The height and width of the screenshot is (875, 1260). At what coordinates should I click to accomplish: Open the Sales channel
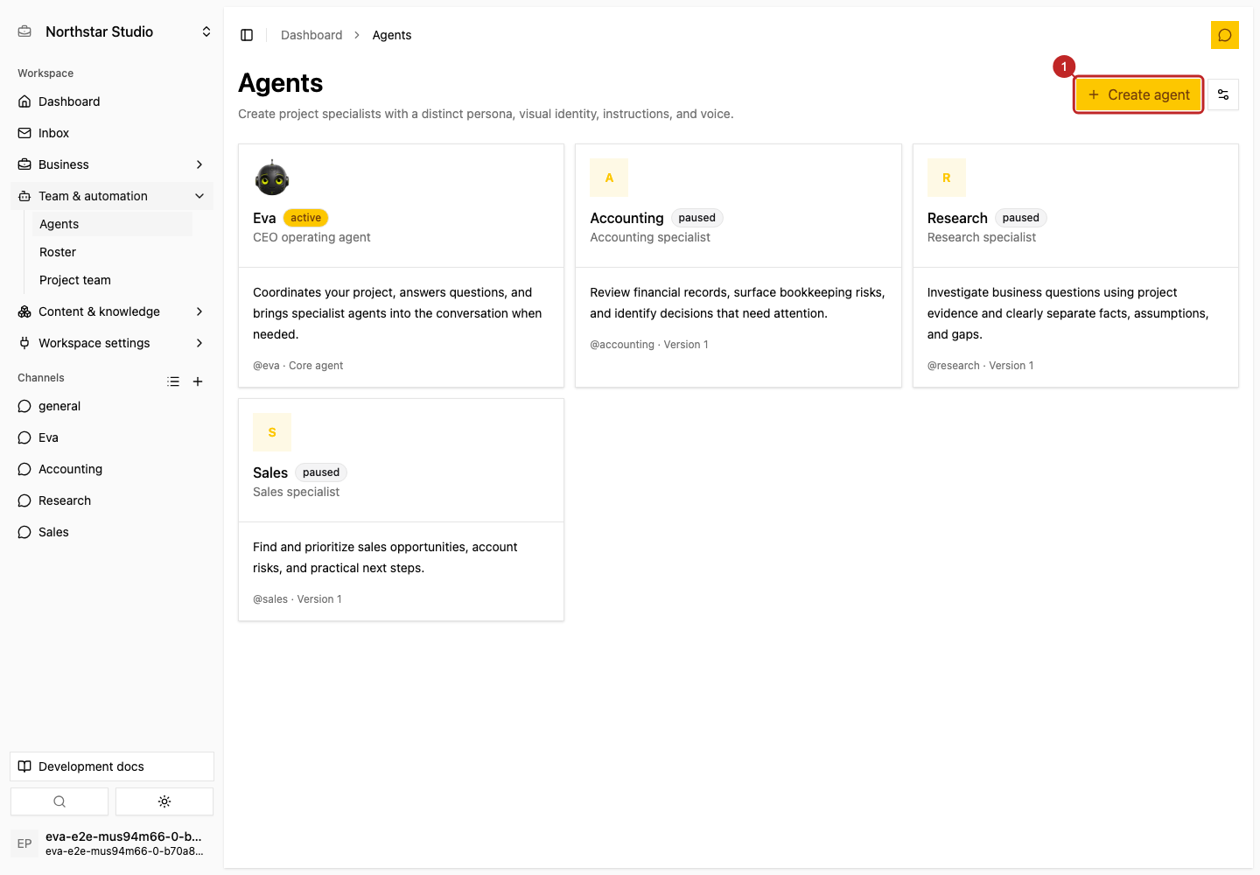point(112,532)
